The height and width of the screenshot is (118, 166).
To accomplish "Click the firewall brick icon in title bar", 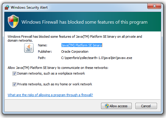I will pyautogui.click(x=7, y=7).
